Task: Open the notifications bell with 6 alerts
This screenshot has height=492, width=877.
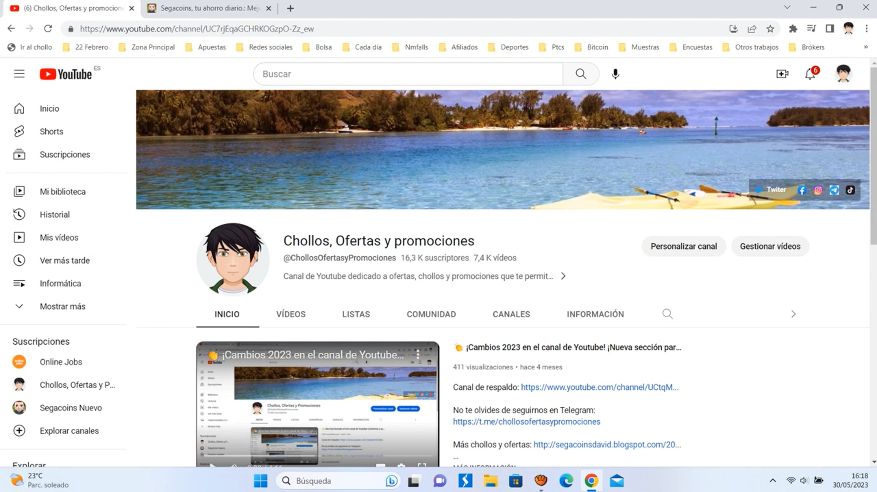Action: 810,74
